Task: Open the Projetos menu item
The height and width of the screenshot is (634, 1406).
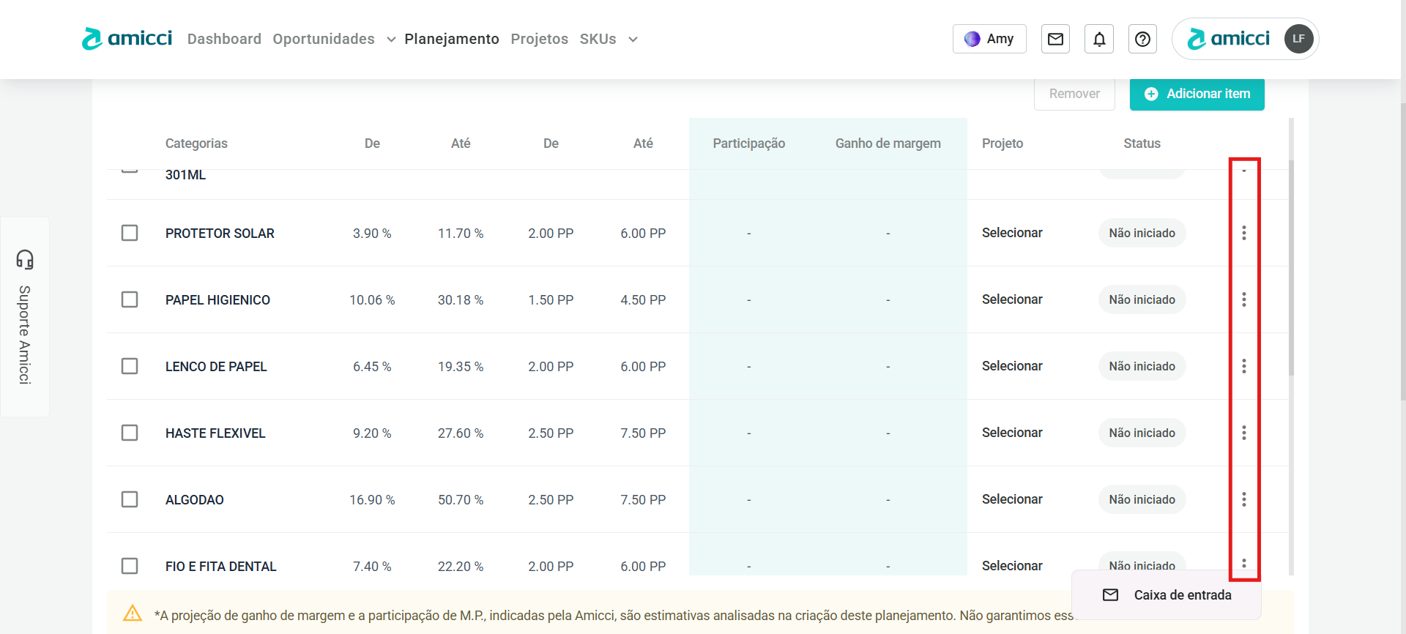Action: [539, 39]
